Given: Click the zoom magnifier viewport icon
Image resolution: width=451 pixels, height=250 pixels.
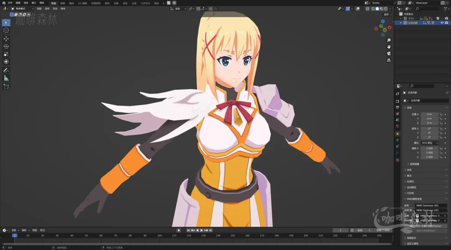Looking at the screenshot, I should [388, 40].
